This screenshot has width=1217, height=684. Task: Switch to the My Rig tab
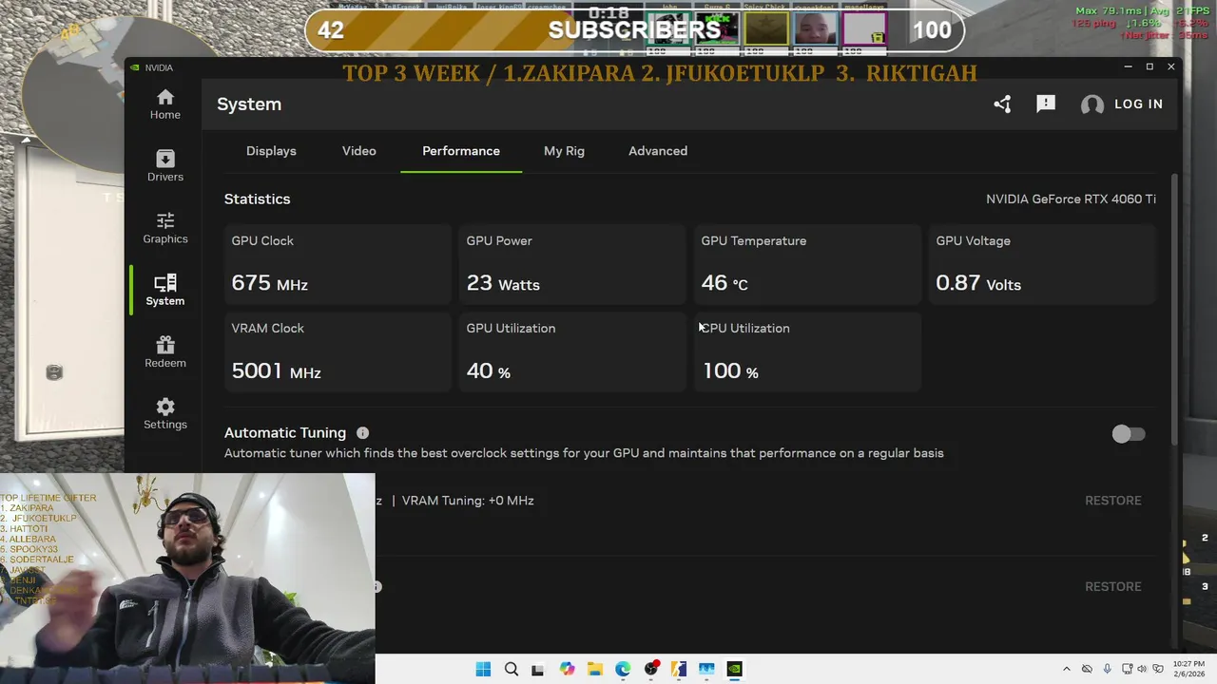coord(564,151)
